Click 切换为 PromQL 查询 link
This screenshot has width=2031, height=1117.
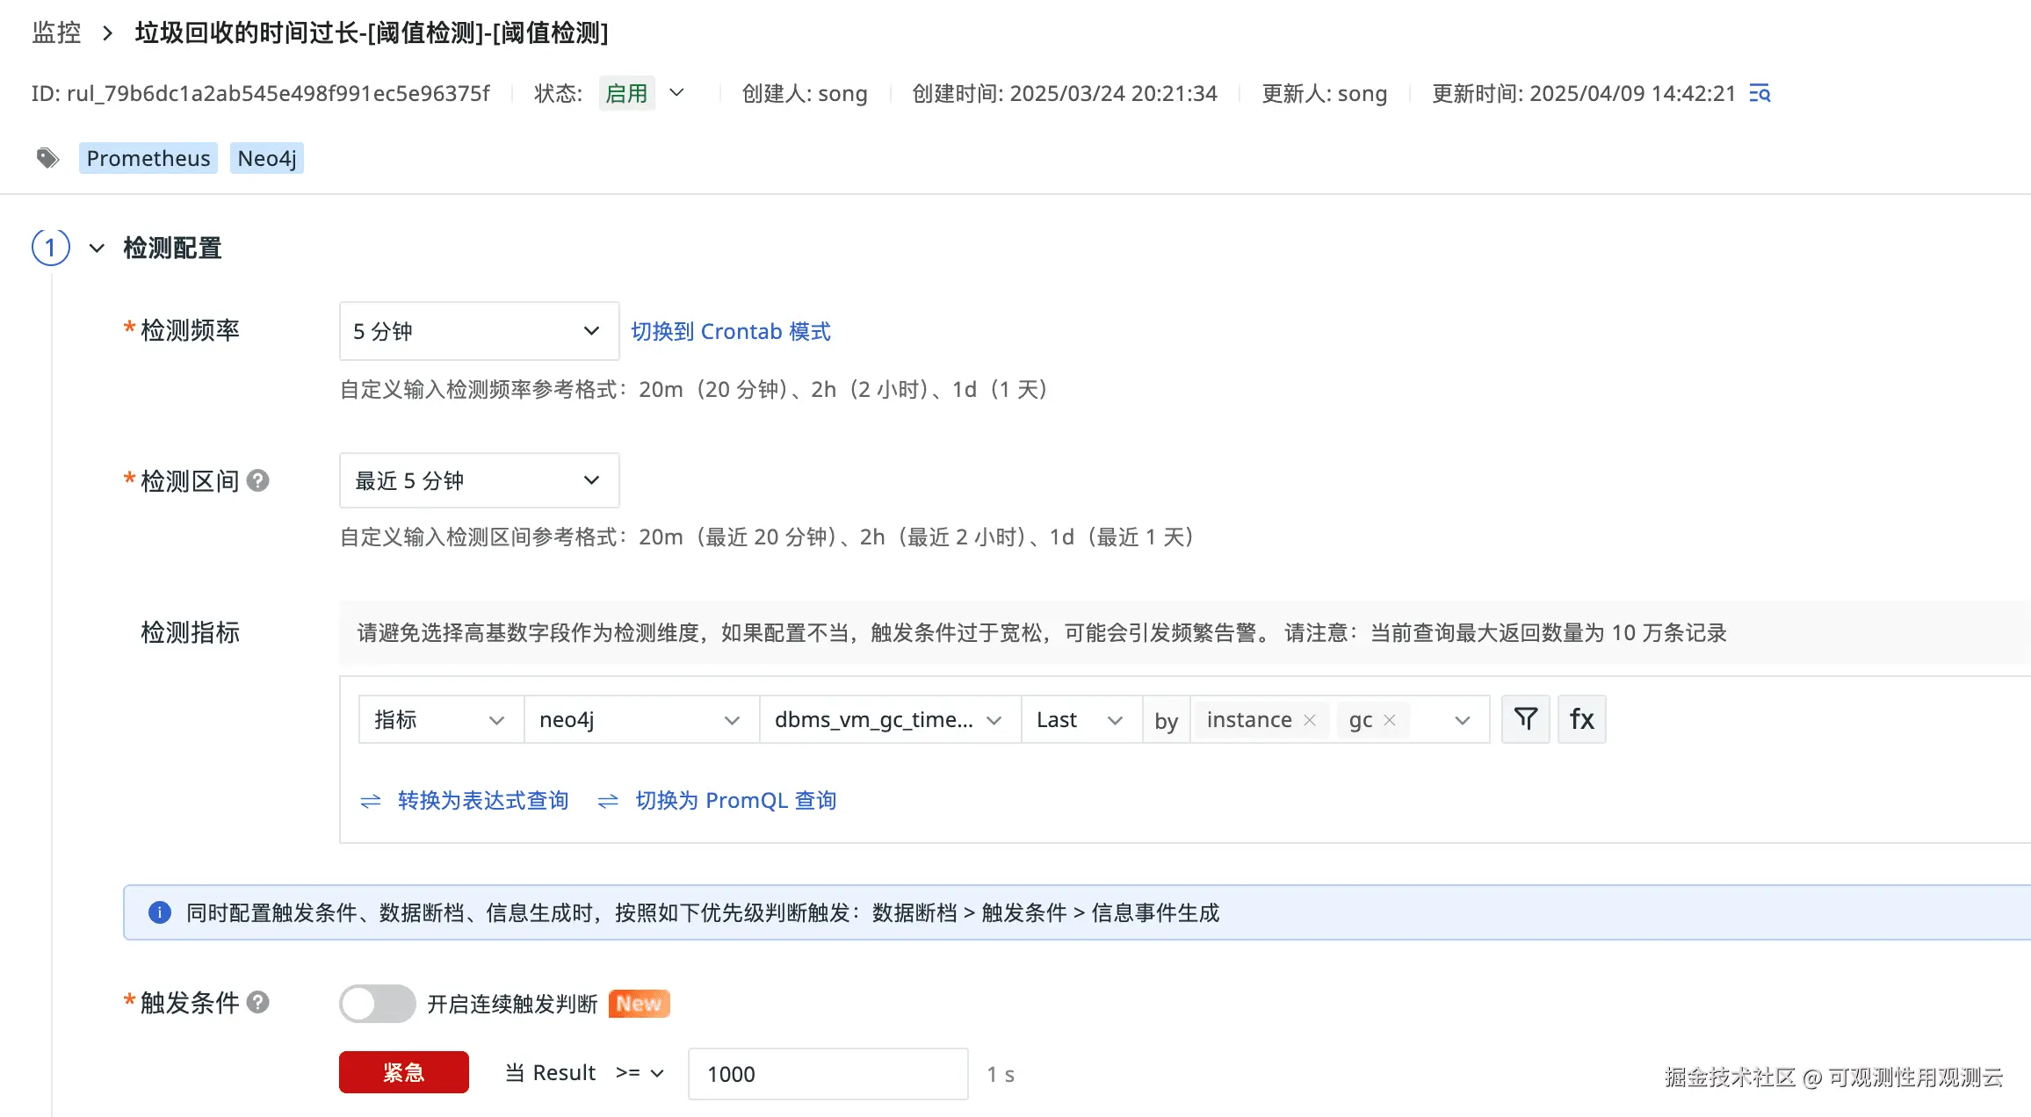[x=734, y=800]
